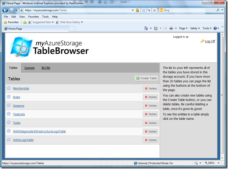Open the Edit menu
The width and height of the screenshot is (228, 169).
(x=14, y=17)
